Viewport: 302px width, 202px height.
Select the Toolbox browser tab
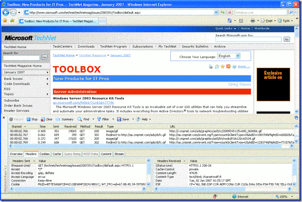coord(58,21)
